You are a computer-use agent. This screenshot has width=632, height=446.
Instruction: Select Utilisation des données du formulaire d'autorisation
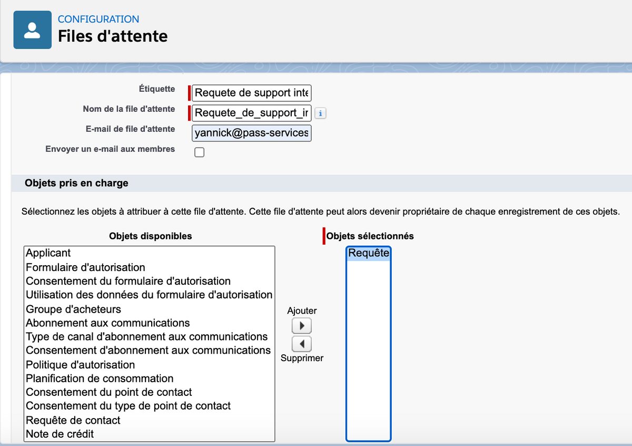tap(150, 295)
